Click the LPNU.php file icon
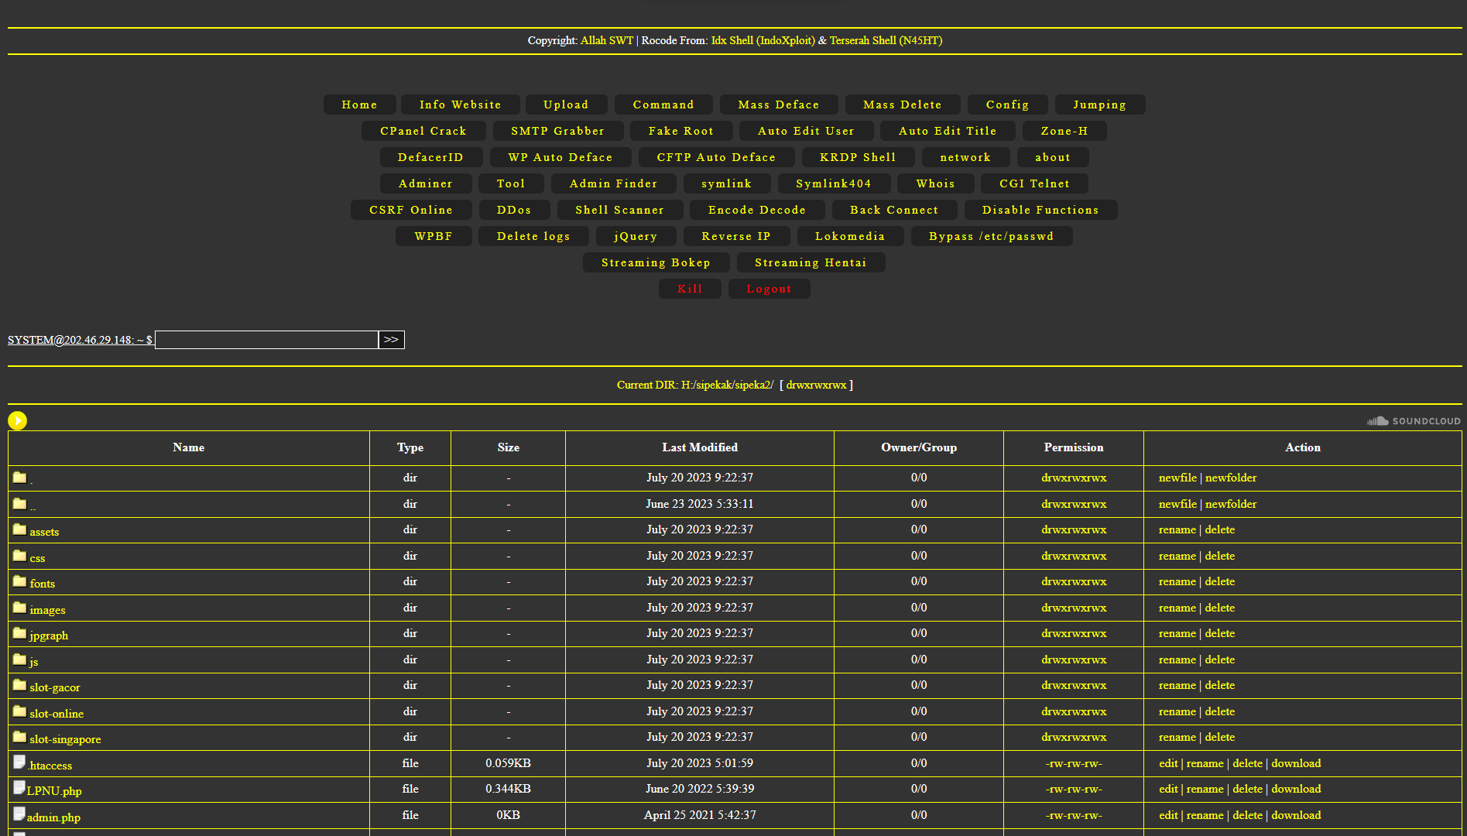 tap(19, 788)
